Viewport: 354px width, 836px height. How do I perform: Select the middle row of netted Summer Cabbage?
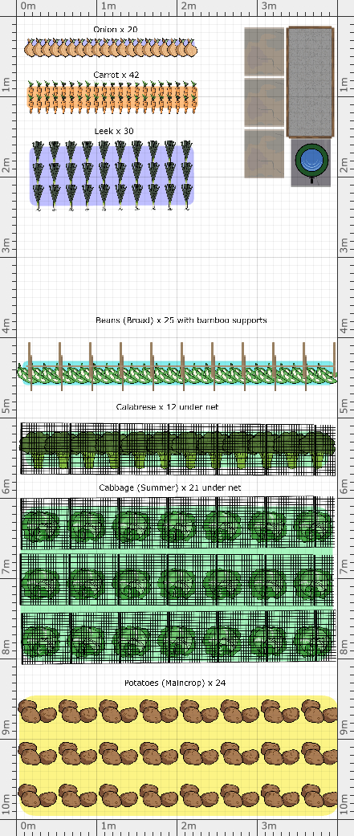[177, 580]
